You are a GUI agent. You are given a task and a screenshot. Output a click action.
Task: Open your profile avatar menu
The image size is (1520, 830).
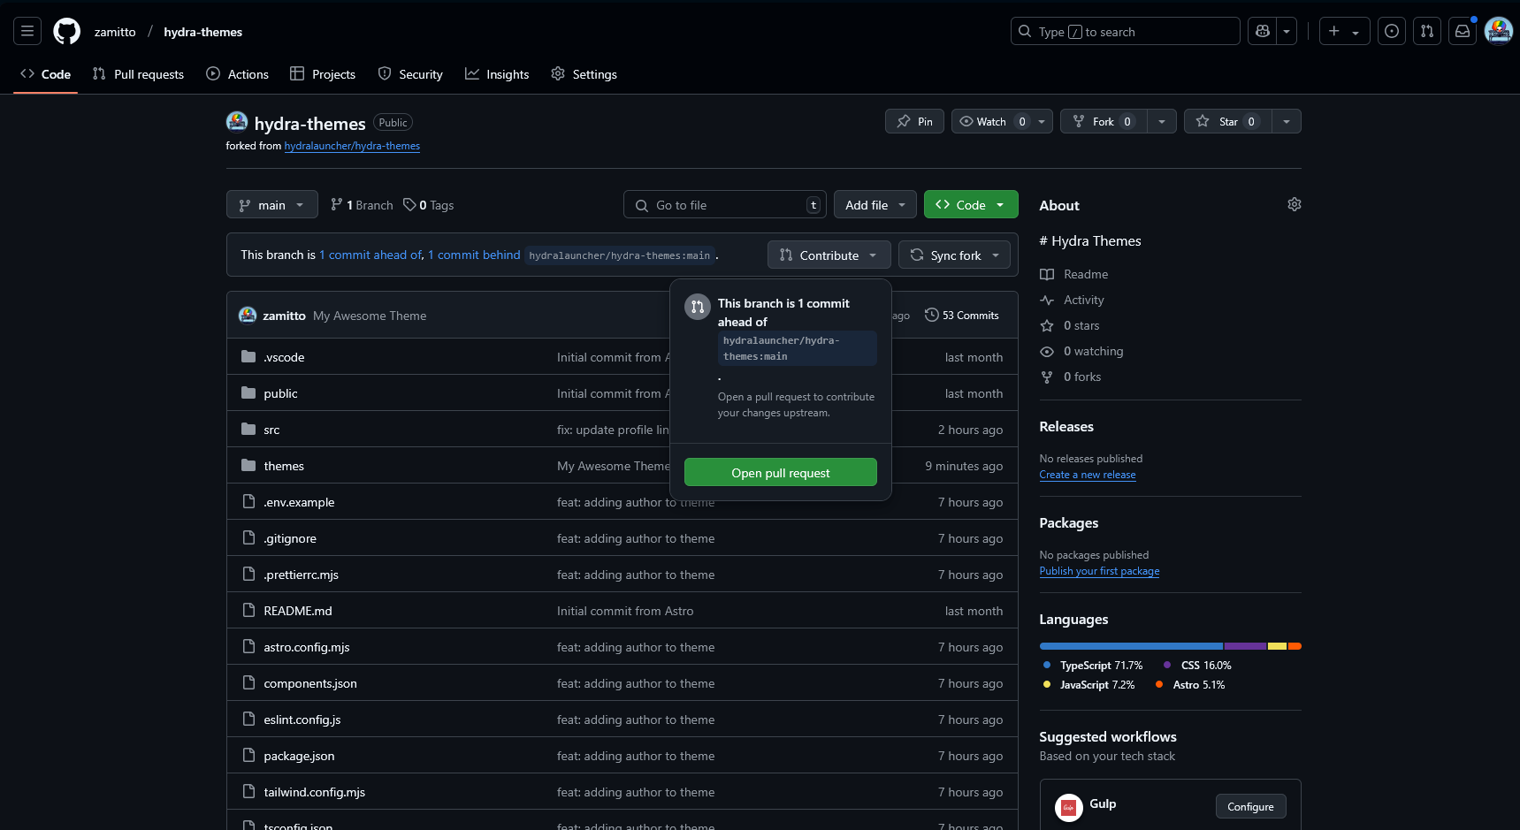click(1498, 30)
